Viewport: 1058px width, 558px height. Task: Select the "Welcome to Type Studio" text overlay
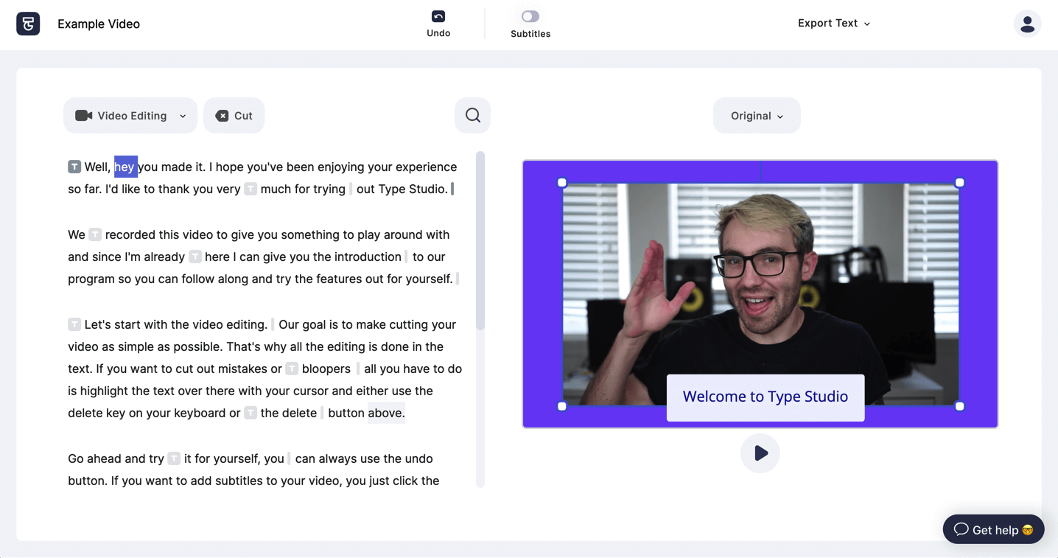click(x=766, y=397)
